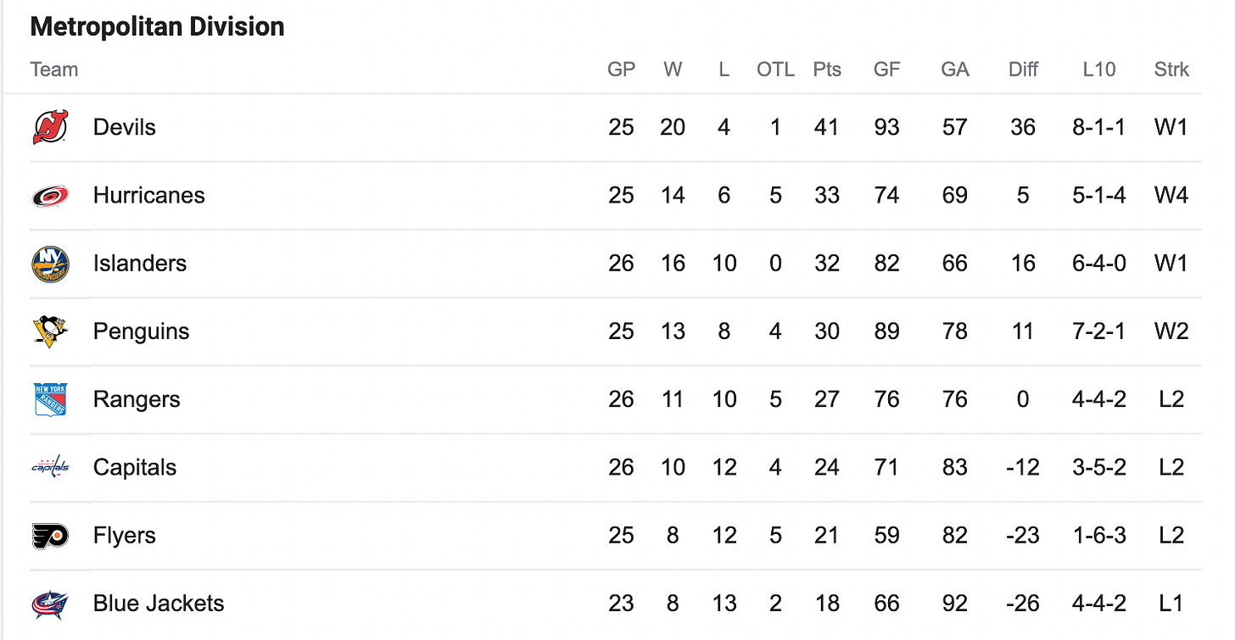The image size is (1235, 640).
Task: Click the Pts column header
Action: 827,70
